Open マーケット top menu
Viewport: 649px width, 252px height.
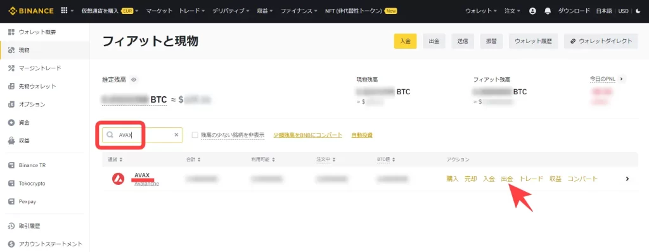pyautogui.click(x=159, y=11)
